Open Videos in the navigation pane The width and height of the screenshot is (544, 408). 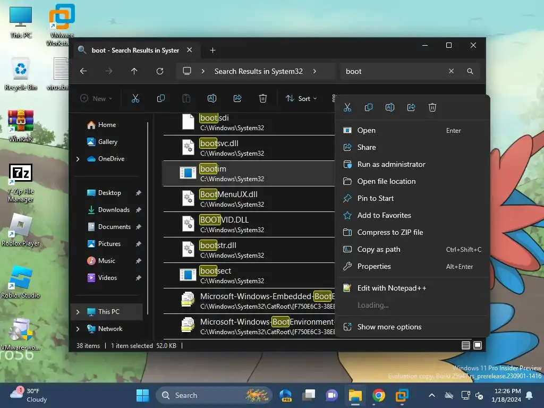(107, 278)
